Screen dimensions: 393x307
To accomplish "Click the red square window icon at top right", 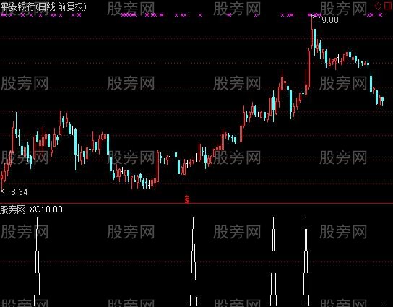I will pyautogui.click(x=388, y=6).
